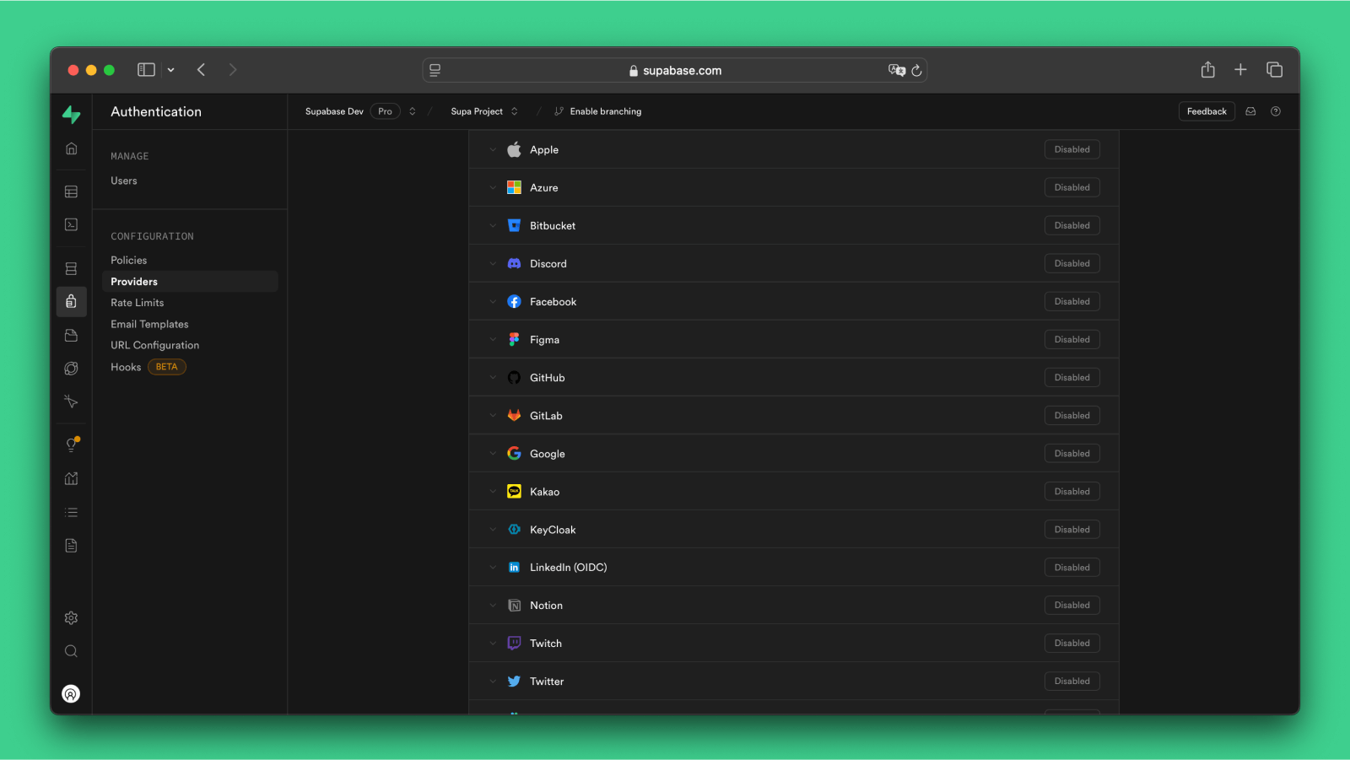1350x760 pixels.
Task: Open Rate Limits settings
Action: [138, 303]
